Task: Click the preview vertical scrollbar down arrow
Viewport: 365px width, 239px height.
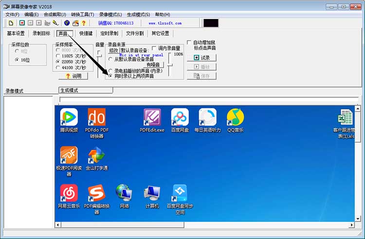Action: [x=358, y=219]
